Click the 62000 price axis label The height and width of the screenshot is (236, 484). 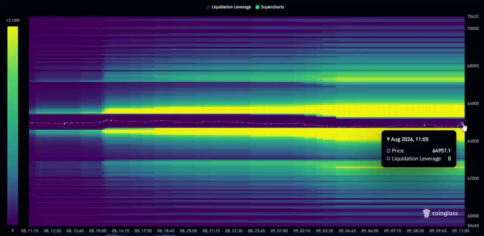(473, 178)
